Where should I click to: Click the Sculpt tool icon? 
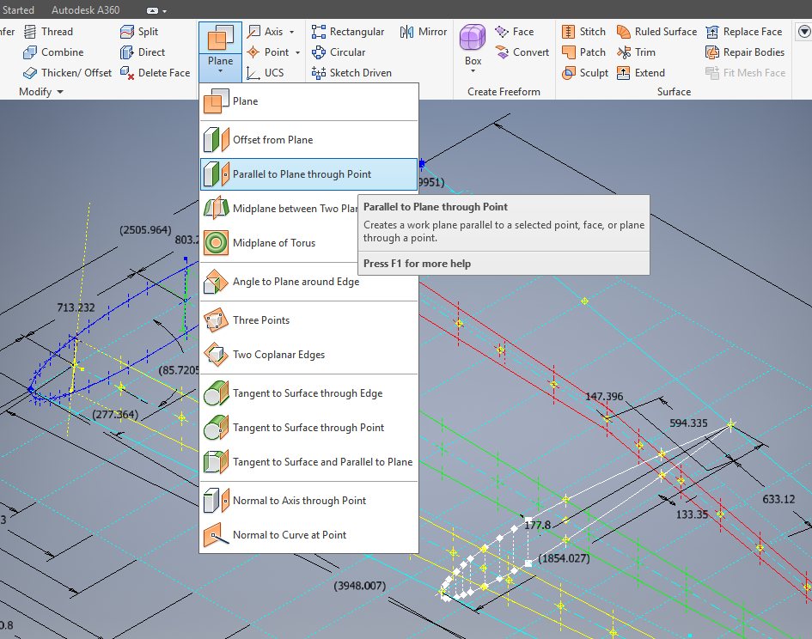click(x=569, y=73)
